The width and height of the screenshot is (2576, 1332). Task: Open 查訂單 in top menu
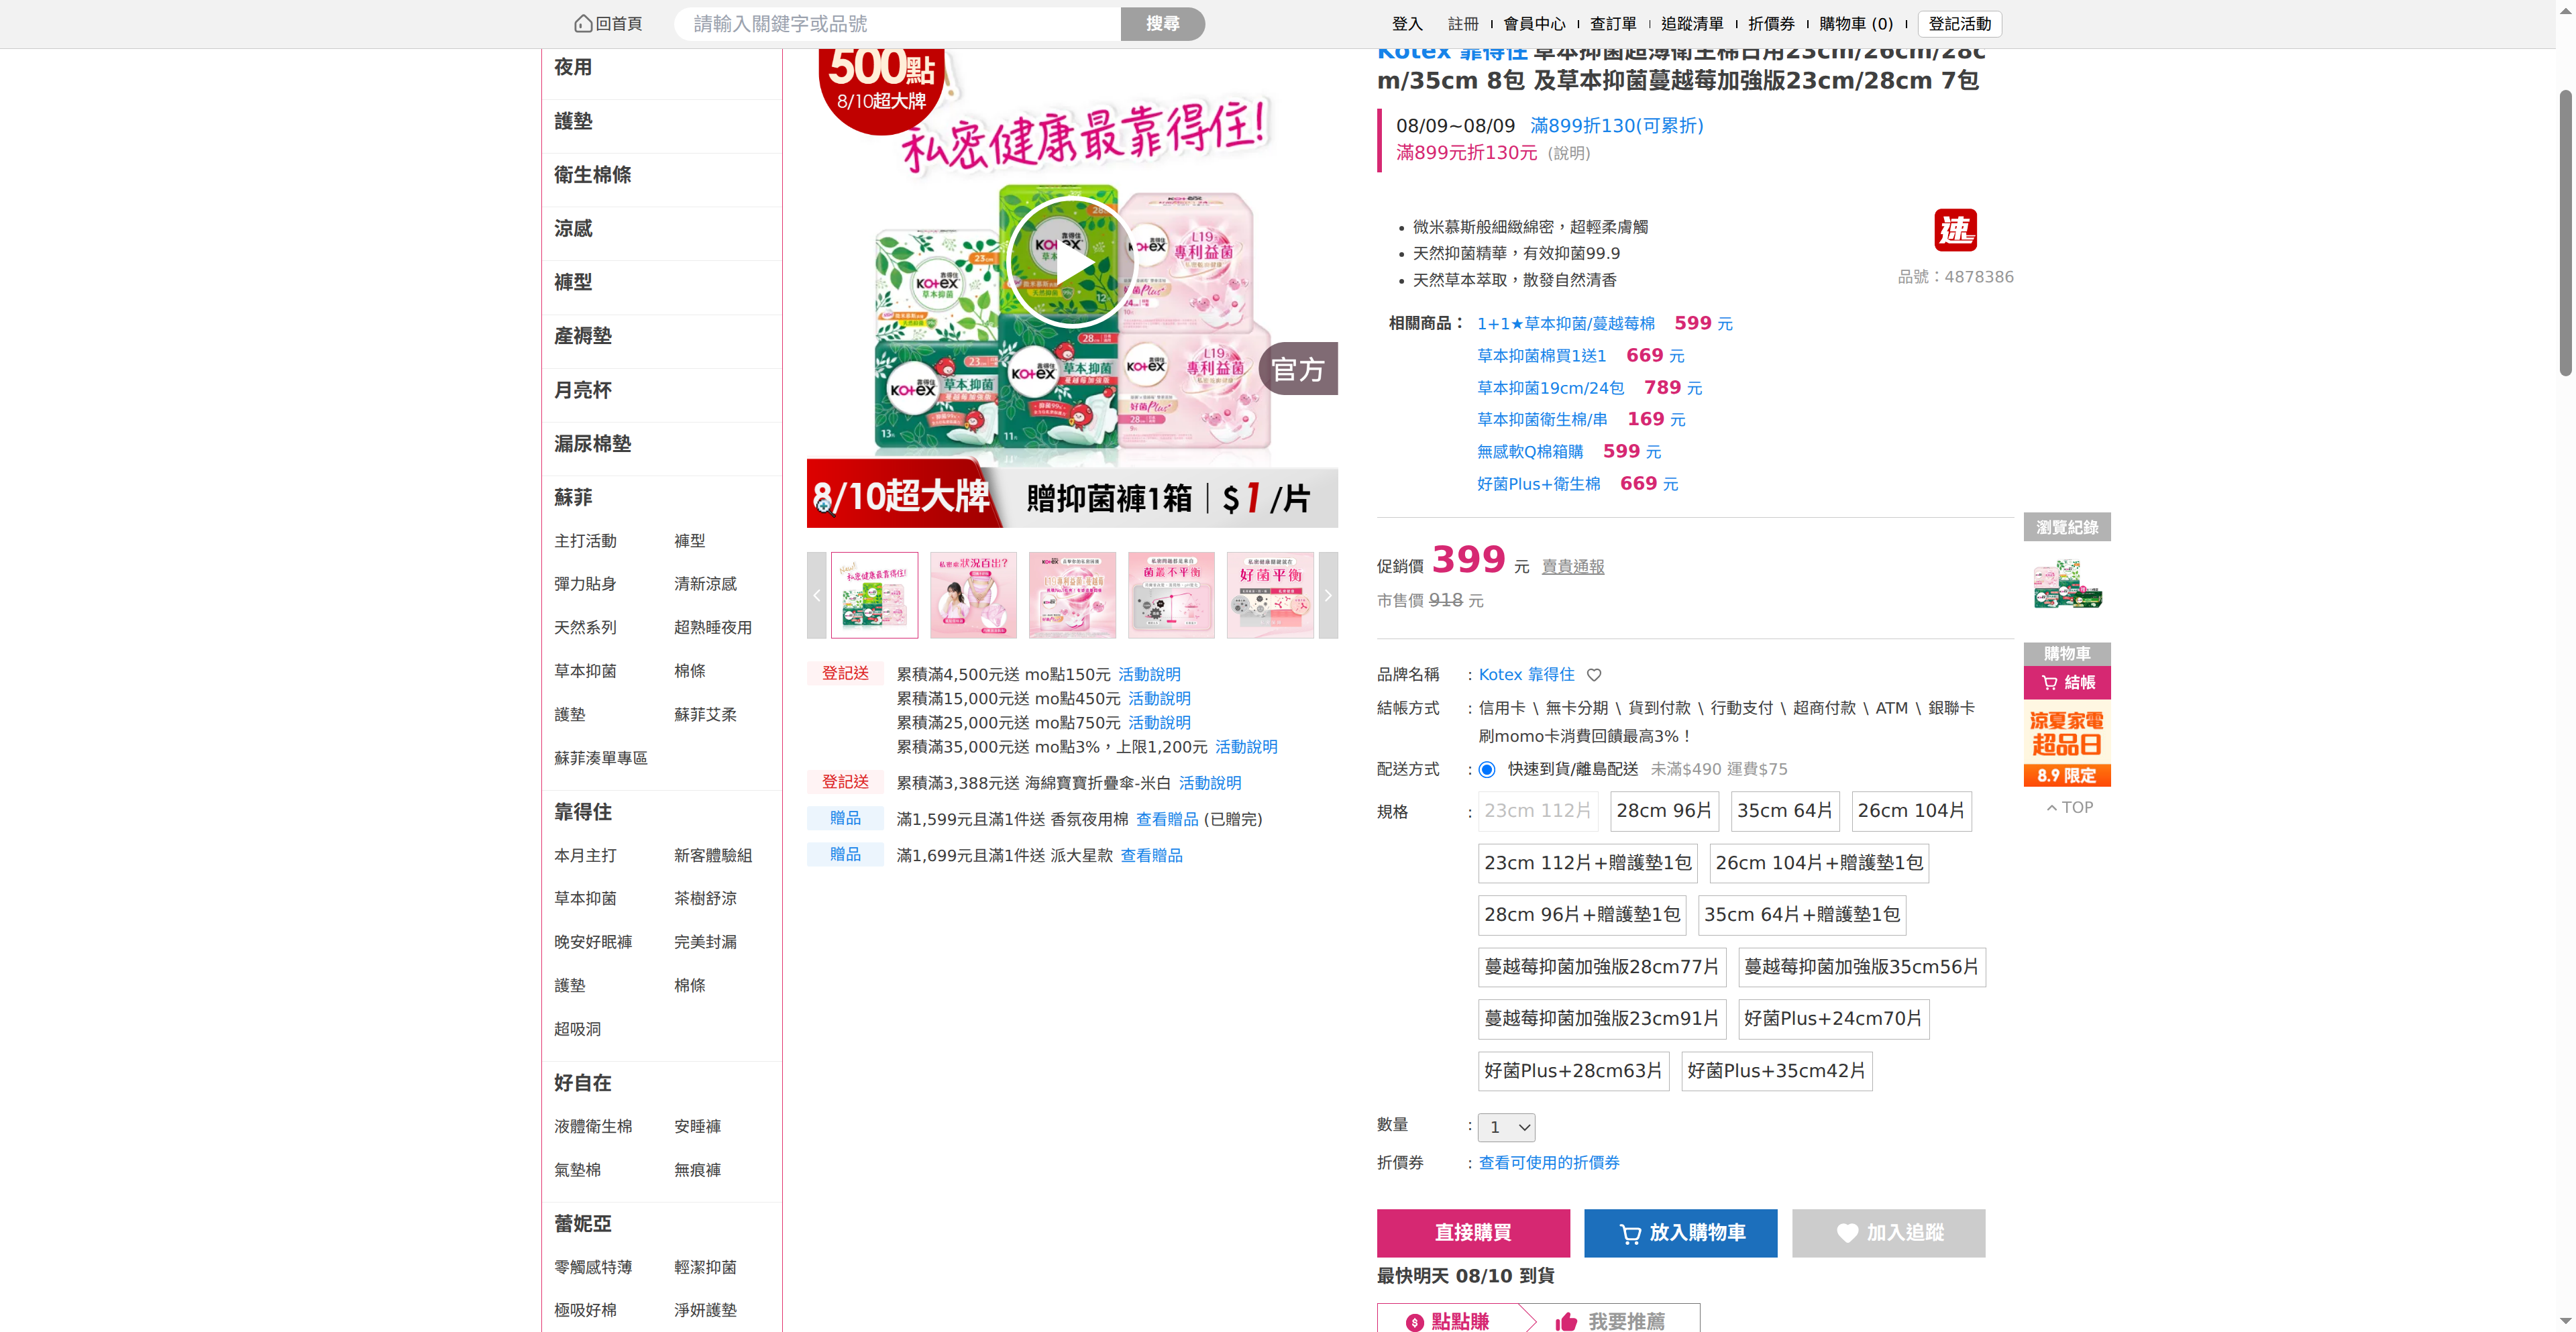1613,24
